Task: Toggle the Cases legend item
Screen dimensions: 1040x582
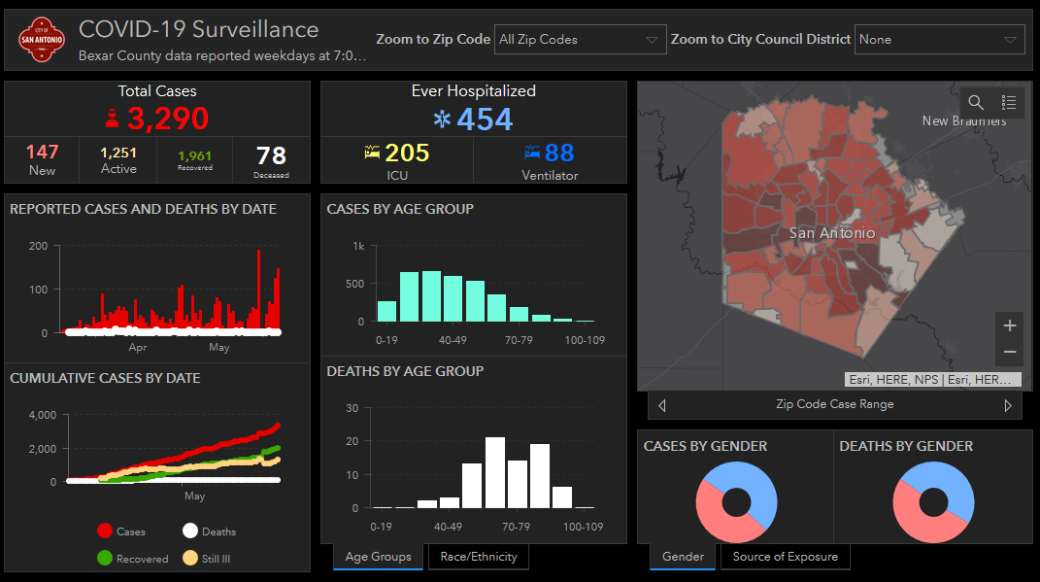Action: tap(121, 531)
